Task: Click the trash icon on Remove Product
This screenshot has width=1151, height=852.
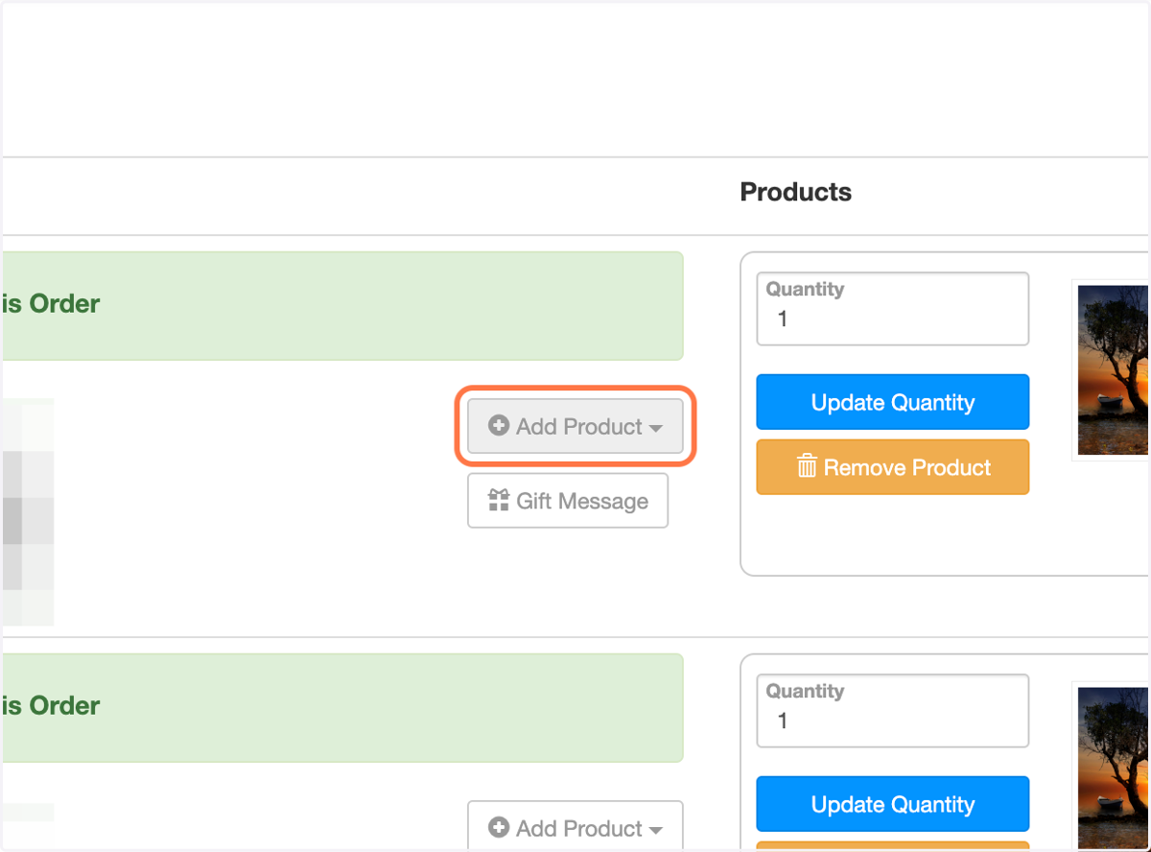Action: [x=807, y=466]
